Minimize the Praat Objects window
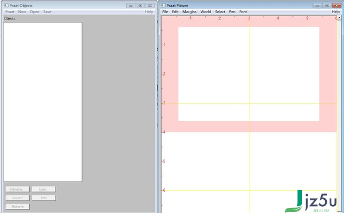Viewport: 344px width, 213px height. tap(131, 6)
